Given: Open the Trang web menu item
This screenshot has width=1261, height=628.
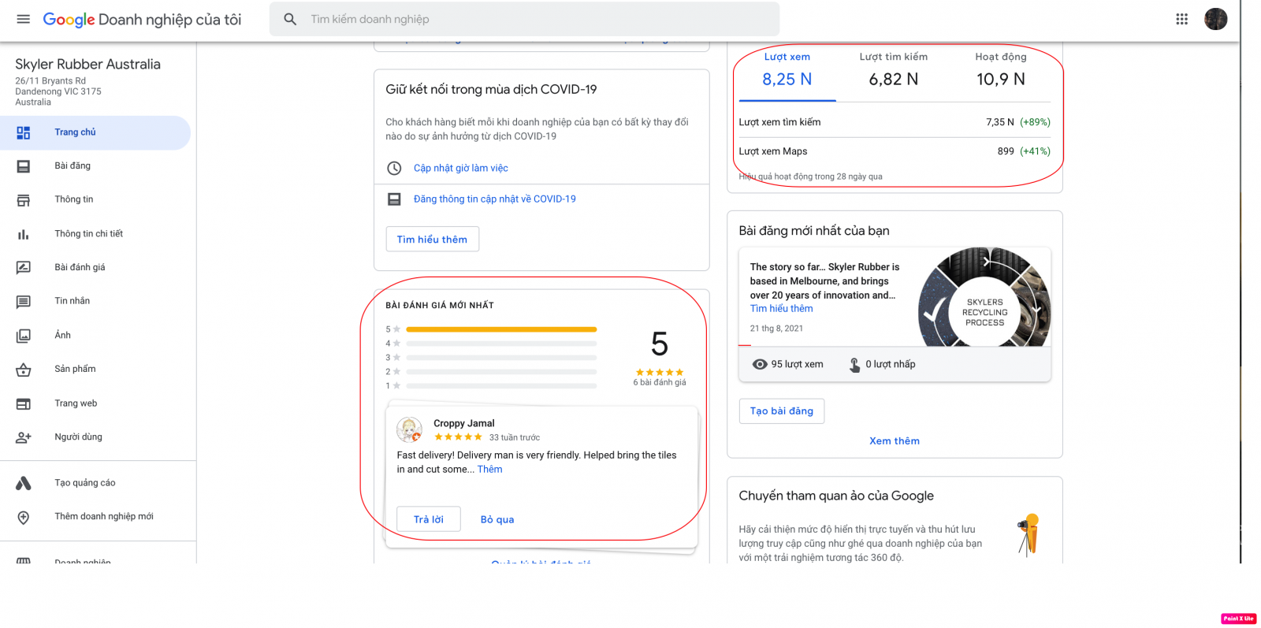Looking at the screenshot, I should pyautogui.click(x=95, y=403).
